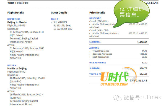Click the blue WEB ADMIN FEE label
Image resolution: width=166 pixels, height=106 pixels.
point(98,63)
